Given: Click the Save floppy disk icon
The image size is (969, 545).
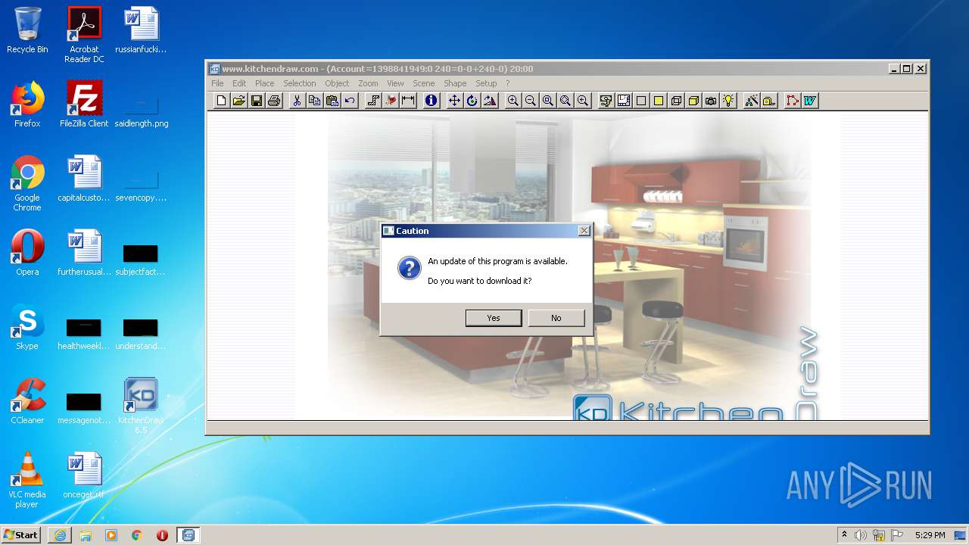Looking at the screenshot, I should [257, 101].
